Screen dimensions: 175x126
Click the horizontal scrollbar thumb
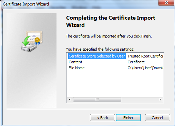click(x=97, y=99)
